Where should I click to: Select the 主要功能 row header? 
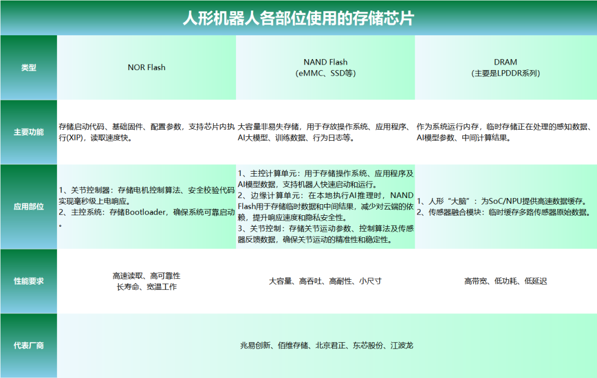[29, 132]
